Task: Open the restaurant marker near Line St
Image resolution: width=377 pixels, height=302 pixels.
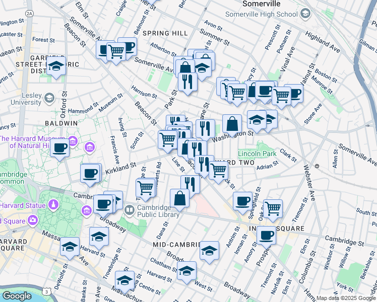Action: [190, 183]
